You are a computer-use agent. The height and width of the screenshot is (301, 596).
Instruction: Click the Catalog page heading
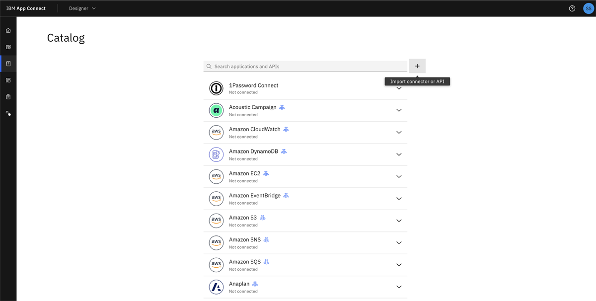(66, 38)
